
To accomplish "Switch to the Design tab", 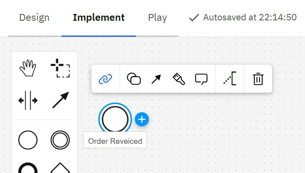I will tap(35, 18).
